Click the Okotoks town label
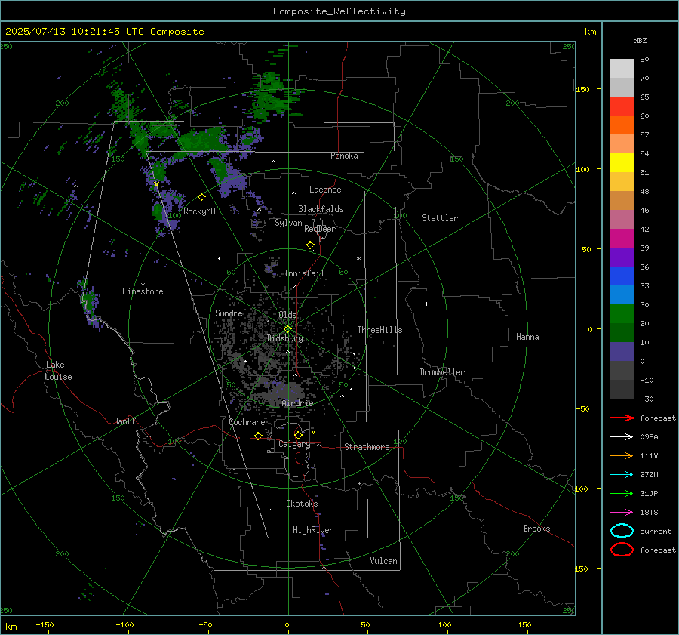Screen dimensions: 679x635 pos(302,504)
